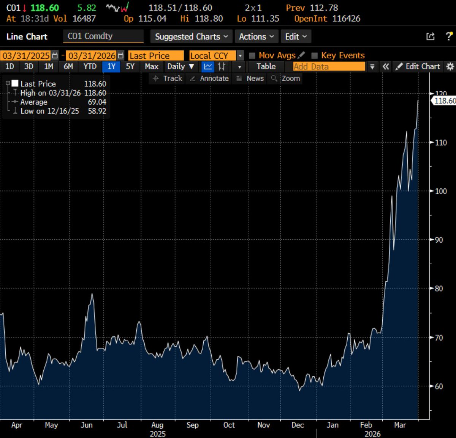This screenshot has height=438, width=456.
Task: Open the export/share icon top right
Action: point(431,36)
